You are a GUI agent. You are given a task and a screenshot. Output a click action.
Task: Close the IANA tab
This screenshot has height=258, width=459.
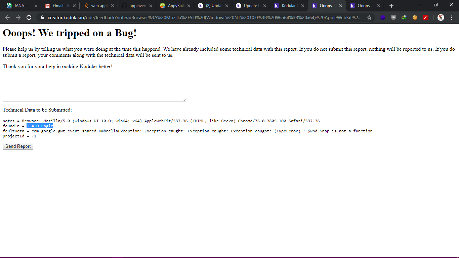point(36,6)
